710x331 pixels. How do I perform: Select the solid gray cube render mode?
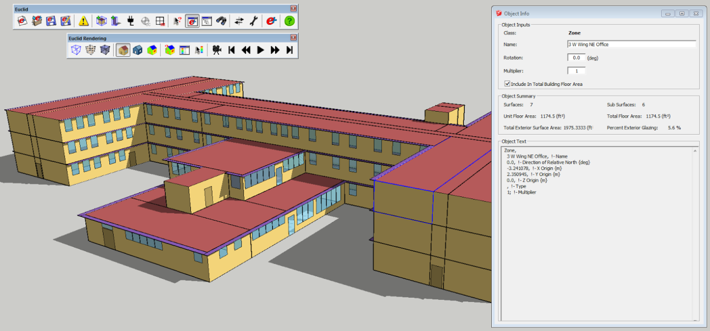click(x=105, y=50)
